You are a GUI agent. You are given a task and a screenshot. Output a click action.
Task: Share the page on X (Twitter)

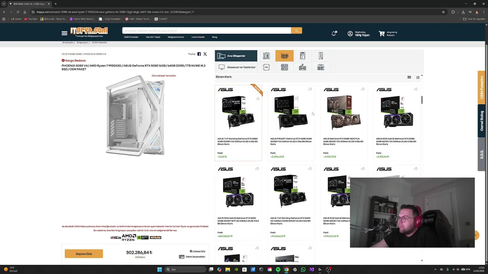(205, 54)
